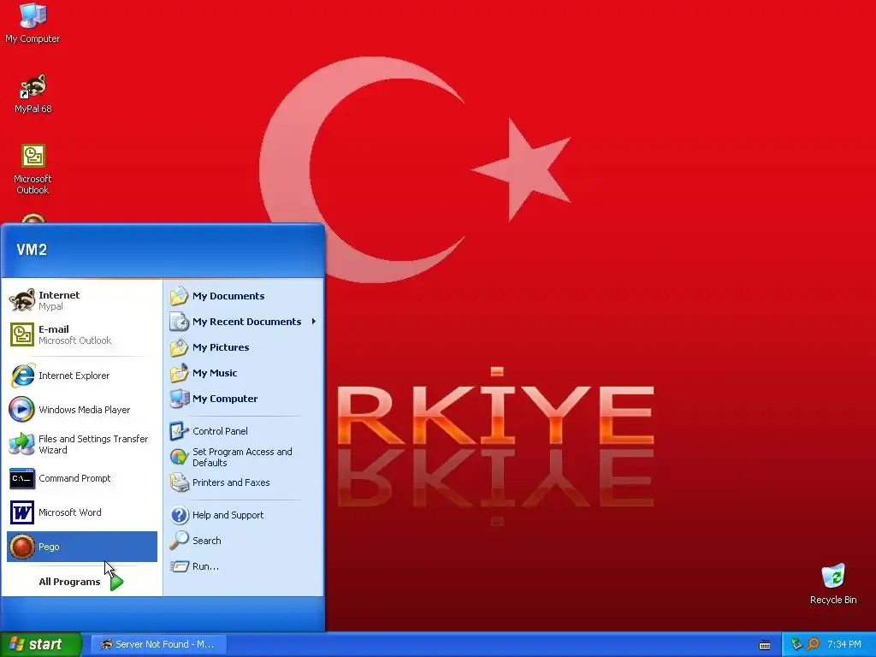876x657 pixels.
Task: Click the green start button
Action: [40, 644]
